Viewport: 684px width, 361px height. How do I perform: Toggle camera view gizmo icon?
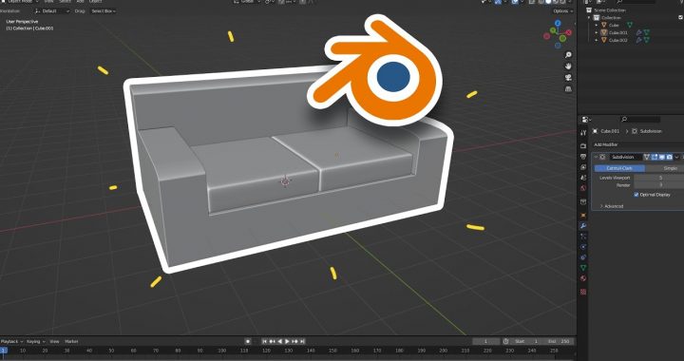[568, 78]
